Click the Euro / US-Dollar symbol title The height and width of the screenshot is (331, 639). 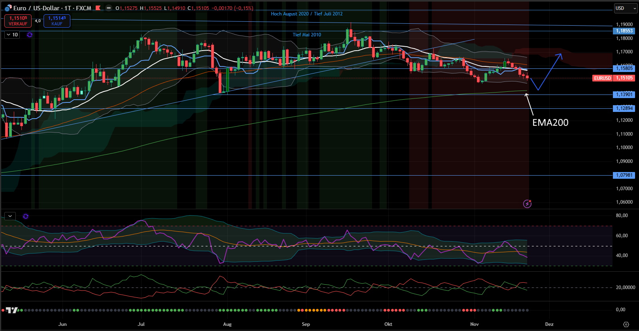coord(52,8)
